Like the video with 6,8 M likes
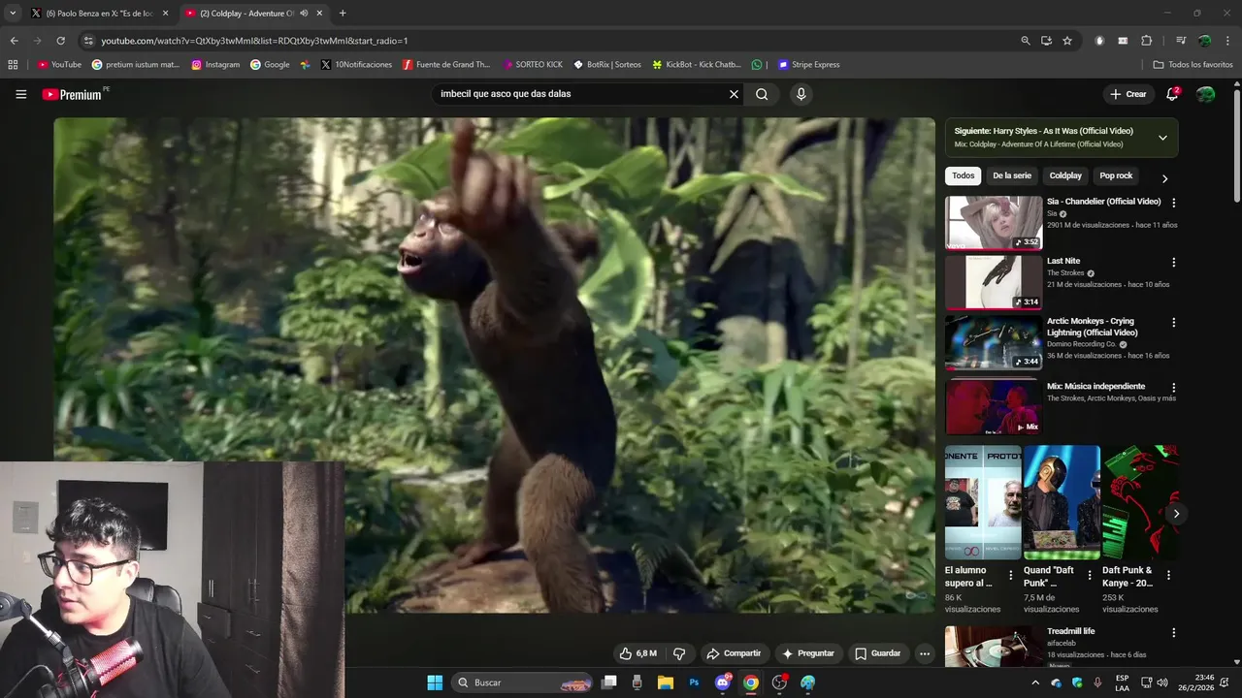 point(638,653)
